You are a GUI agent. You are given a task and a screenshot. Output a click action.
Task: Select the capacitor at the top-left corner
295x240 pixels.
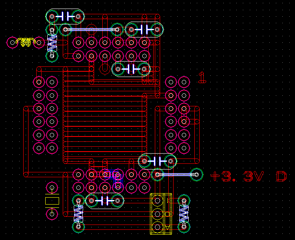pyautogui.click(x=65, y=17)
